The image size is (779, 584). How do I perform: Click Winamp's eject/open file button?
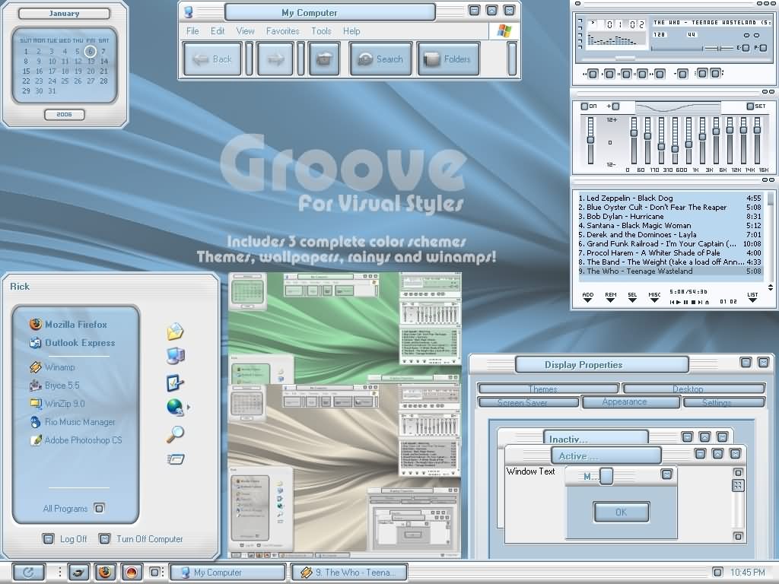(682, 75)
